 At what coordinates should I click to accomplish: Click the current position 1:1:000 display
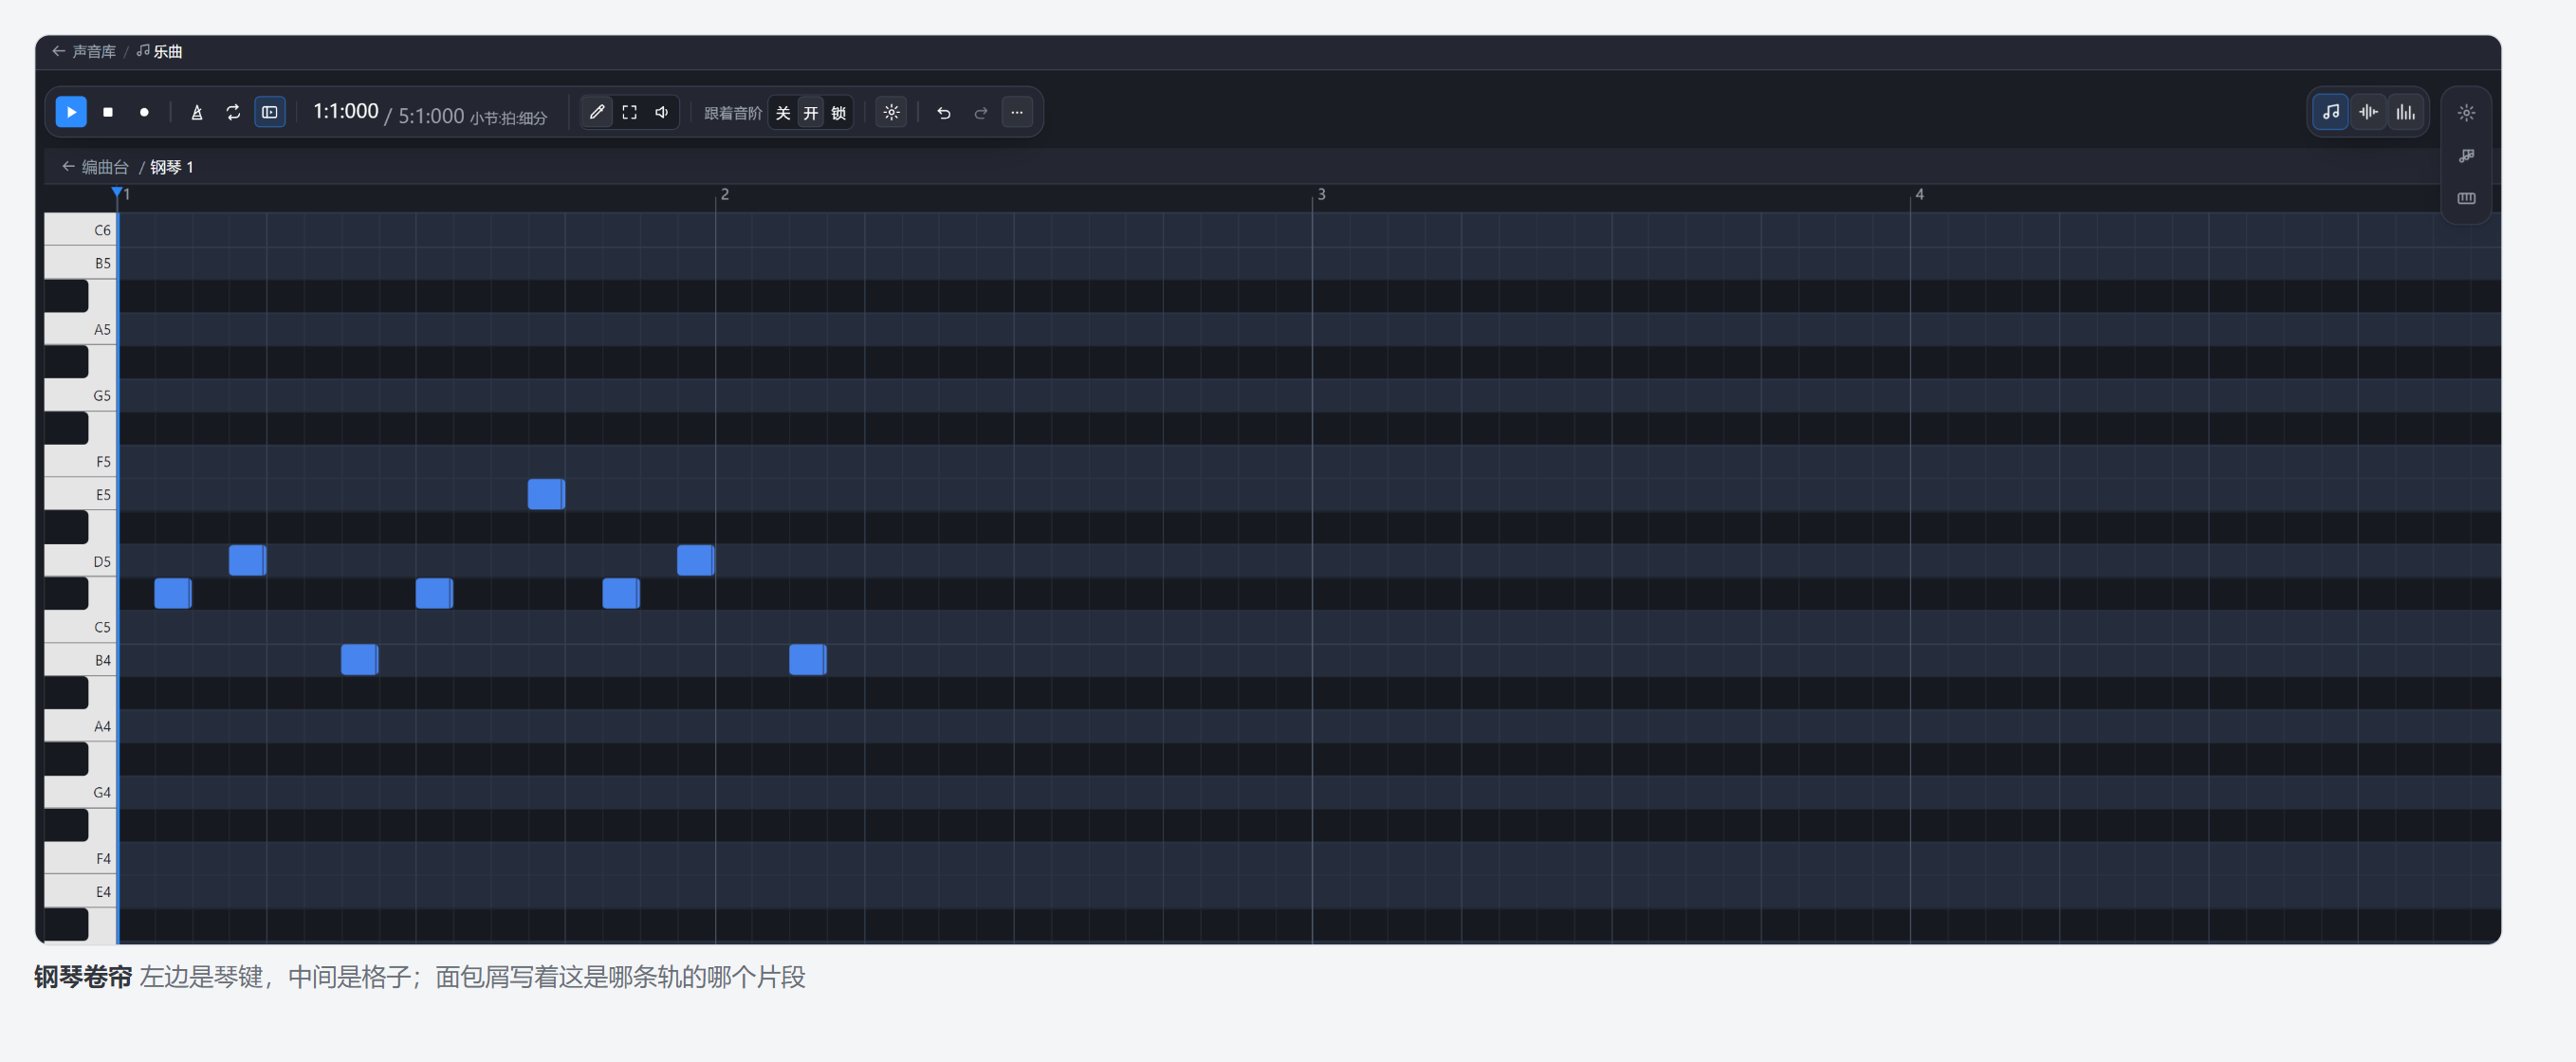click(x=346, y=111)
